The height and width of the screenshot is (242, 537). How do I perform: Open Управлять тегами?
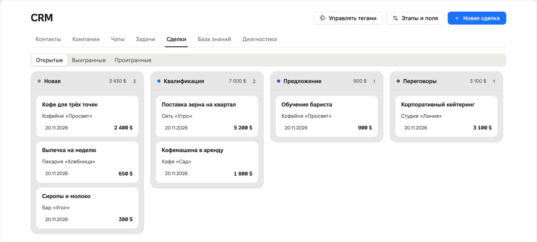[348, 18]
